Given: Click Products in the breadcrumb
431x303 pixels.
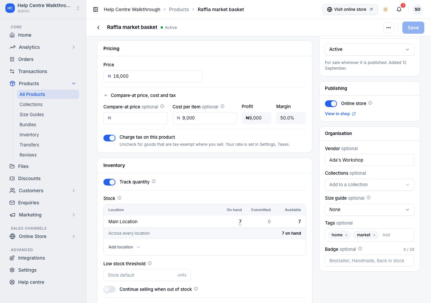Looking at the screenshot, I should pos(179,9).
